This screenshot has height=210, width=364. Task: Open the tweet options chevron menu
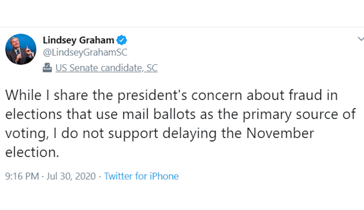pyautogui.click(x=360, y=39)
